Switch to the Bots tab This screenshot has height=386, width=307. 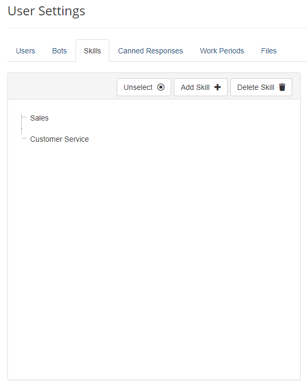point(59,51)
